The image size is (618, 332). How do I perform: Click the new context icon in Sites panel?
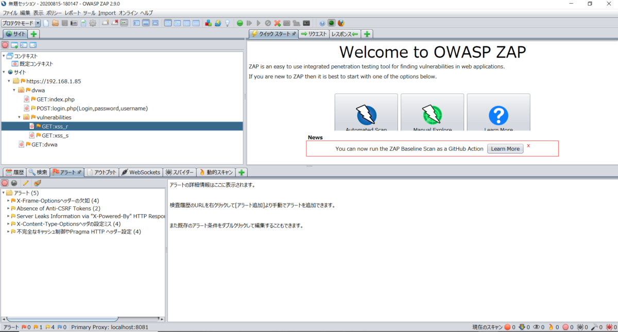tap(14, 45)
